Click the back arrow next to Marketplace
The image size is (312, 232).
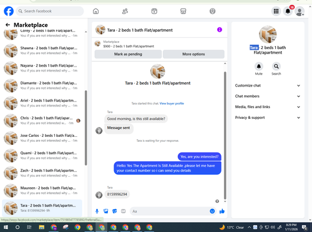click(x=8, y=25)
